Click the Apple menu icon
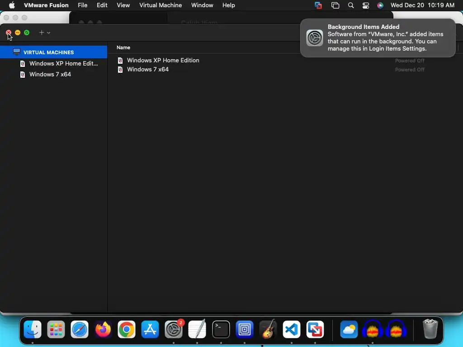 (x=12, y=5)
